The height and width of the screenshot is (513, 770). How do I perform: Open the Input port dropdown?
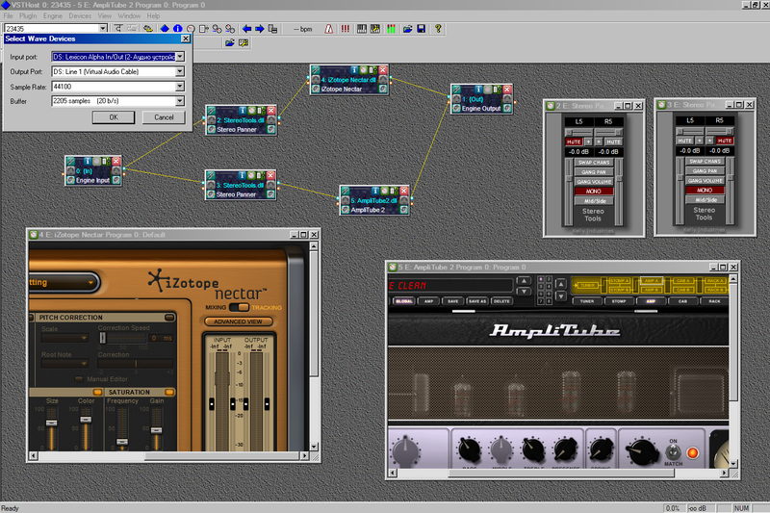180,57
